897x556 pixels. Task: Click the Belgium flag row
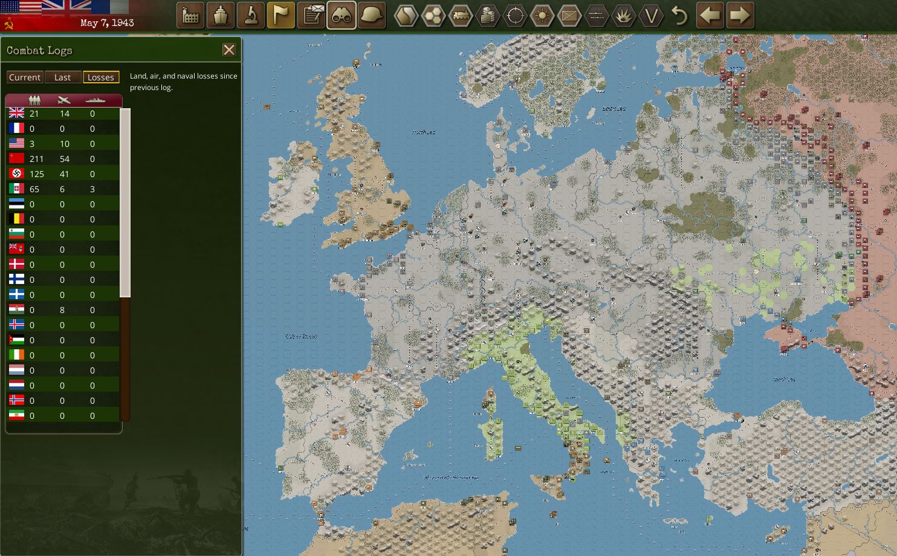point(63,219)
